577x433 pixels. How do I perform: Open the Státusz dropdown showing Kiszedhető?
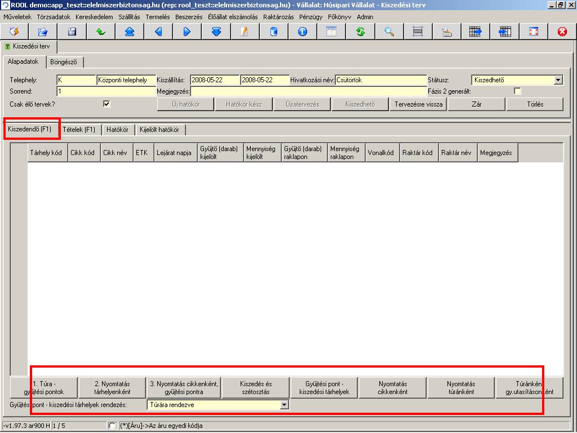coord(558,80)
